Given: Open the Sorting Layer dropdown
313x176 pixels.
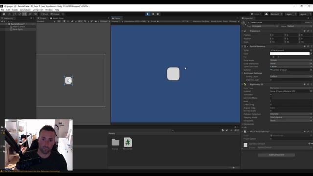Looking at the screenshot, I should click(x=291, y=76).
